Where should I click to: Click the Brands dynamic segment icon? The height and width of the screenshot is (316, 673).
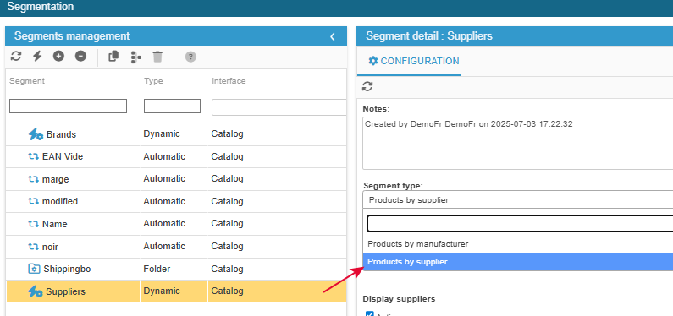point(36,134)
